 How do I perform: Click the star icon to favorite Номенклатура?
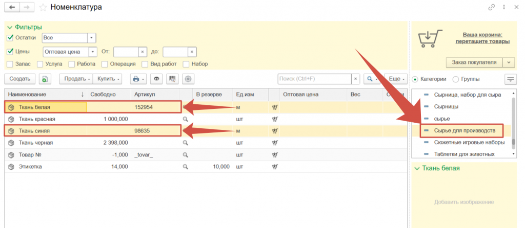[x=43, y=7]
